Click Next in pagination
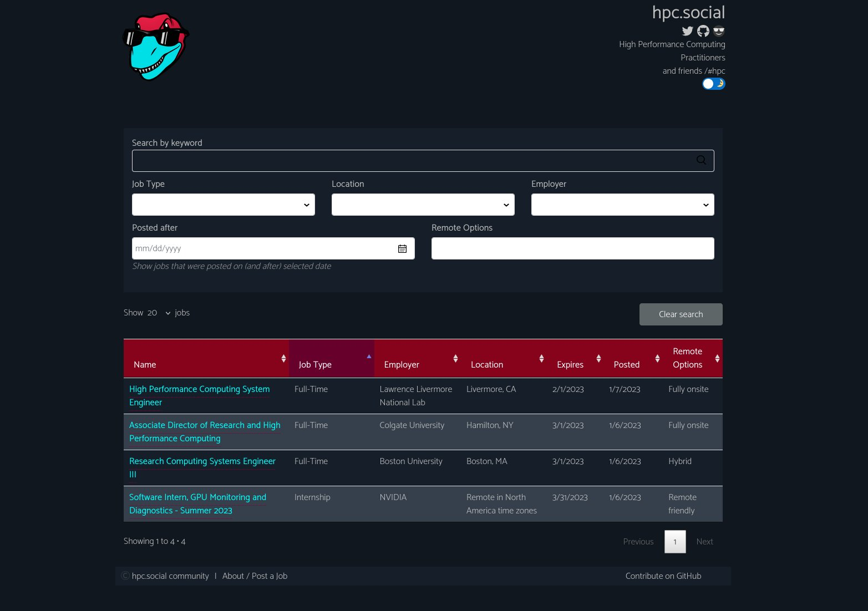This screenshot has height=611, width=868. pyautogui.click(x=704, y=542)
